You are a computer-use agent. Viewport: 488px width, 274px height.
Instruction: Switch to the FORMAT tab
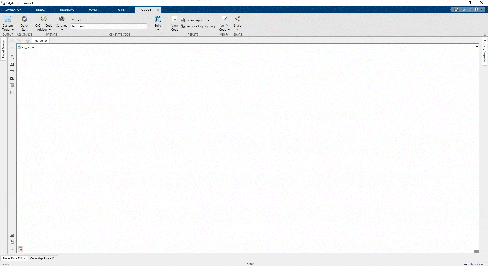[94, 10]
